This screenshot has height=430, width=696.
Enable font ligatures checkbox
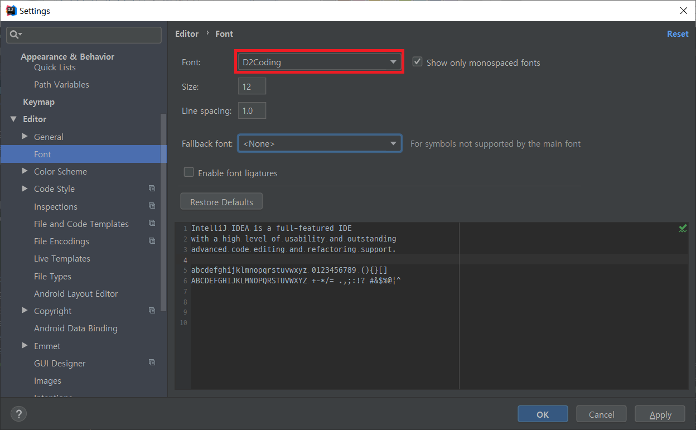[x=188, y=172]
